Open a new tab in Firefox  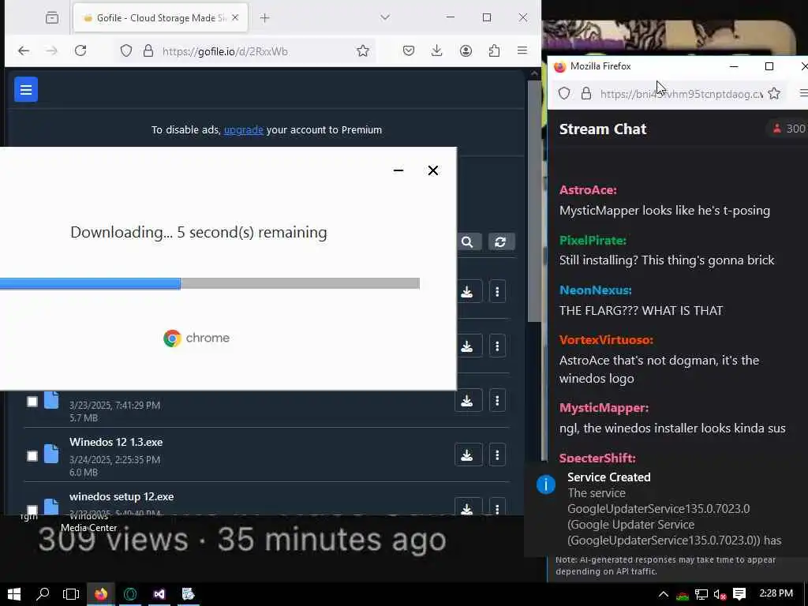265,18
